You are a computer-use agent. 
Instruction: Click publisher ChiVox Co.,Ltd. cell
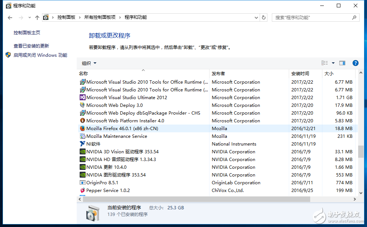(x=228, y=190)
